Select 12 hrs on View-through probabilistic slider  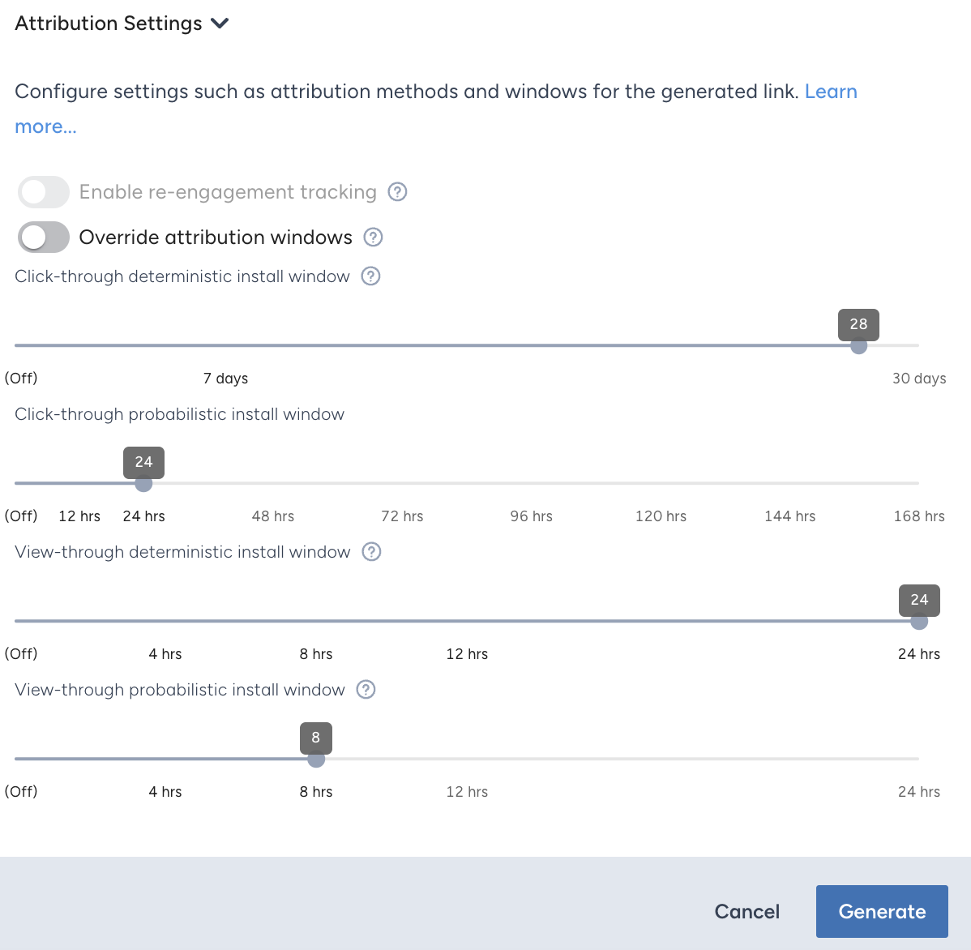(x=467, y=791)
